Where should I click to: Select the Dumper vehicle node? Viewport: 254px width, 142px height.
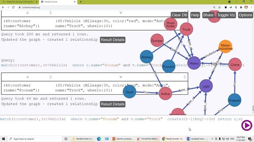pyautogui.click(x=157, y=40)
